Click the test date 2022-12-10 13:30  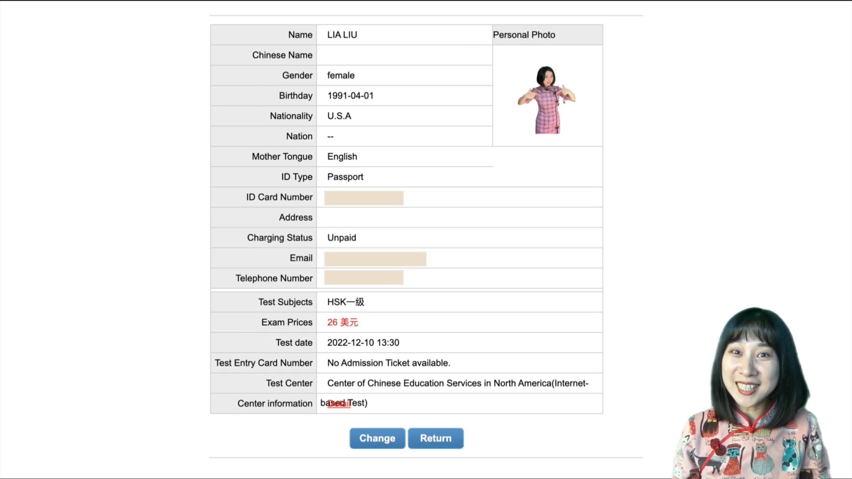[x=363, y=343]
